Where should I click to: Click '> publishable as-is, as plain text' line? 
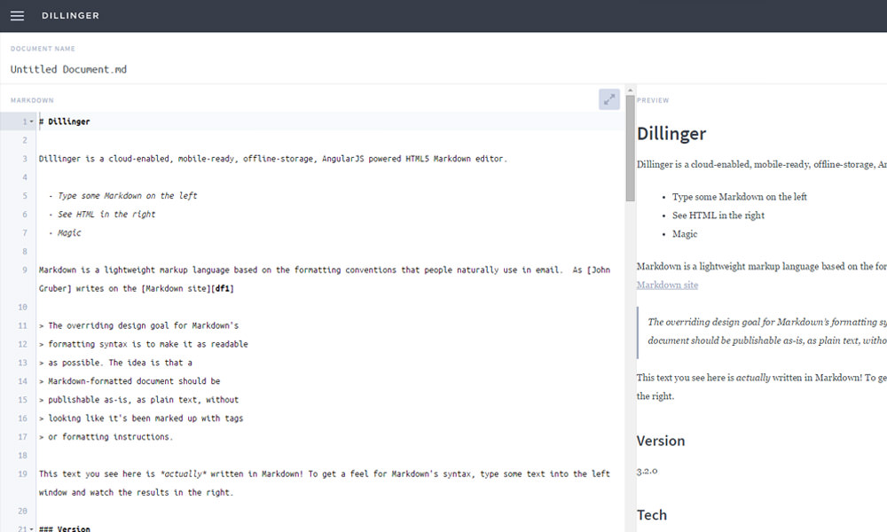click(x=138, y=400)
